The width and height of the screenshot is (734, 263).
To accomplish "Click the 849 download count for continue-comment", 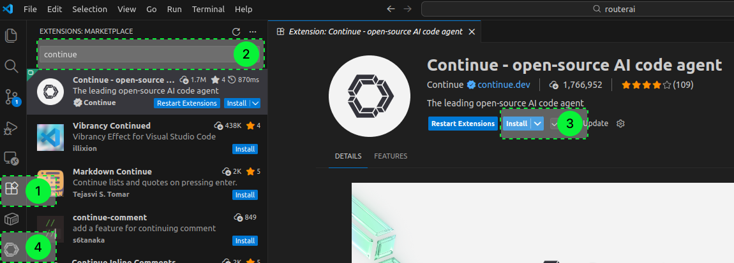I will pos(245,217).
